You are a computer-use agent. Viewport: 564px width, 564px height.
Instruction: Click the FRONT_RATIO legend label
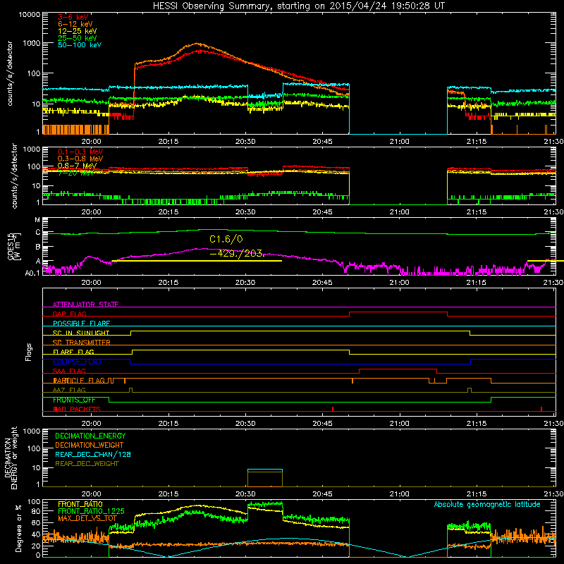pos(80,504)
